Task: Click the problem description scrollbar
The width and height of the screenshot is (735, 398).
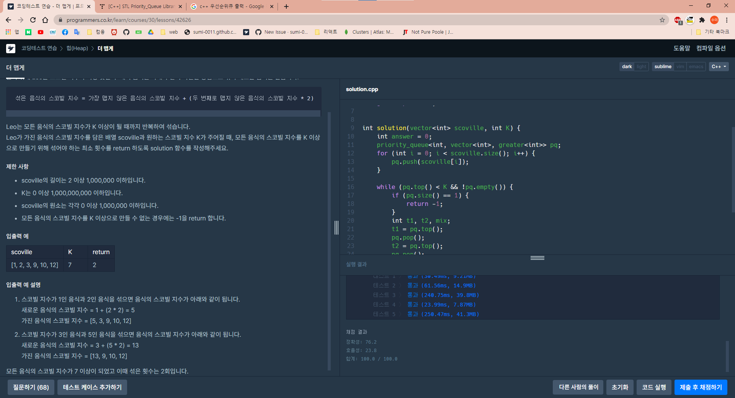Action: pyautogui.click(x=329, y=241)
